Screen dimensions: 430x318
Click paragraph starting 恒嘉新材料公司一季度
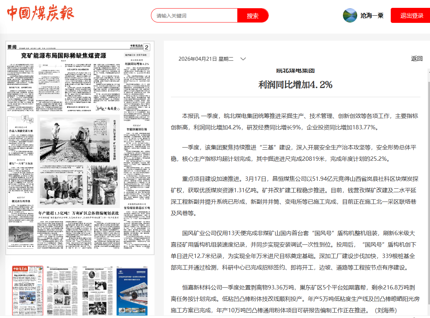pos(295,299)
